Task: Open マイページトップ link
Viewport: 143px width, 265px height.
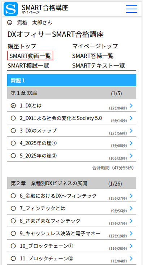Action: click(95, 46)
